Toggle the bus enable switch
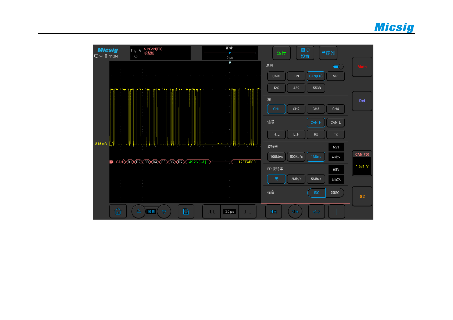Screen dimensions: 453x320 tap(338, 67)
